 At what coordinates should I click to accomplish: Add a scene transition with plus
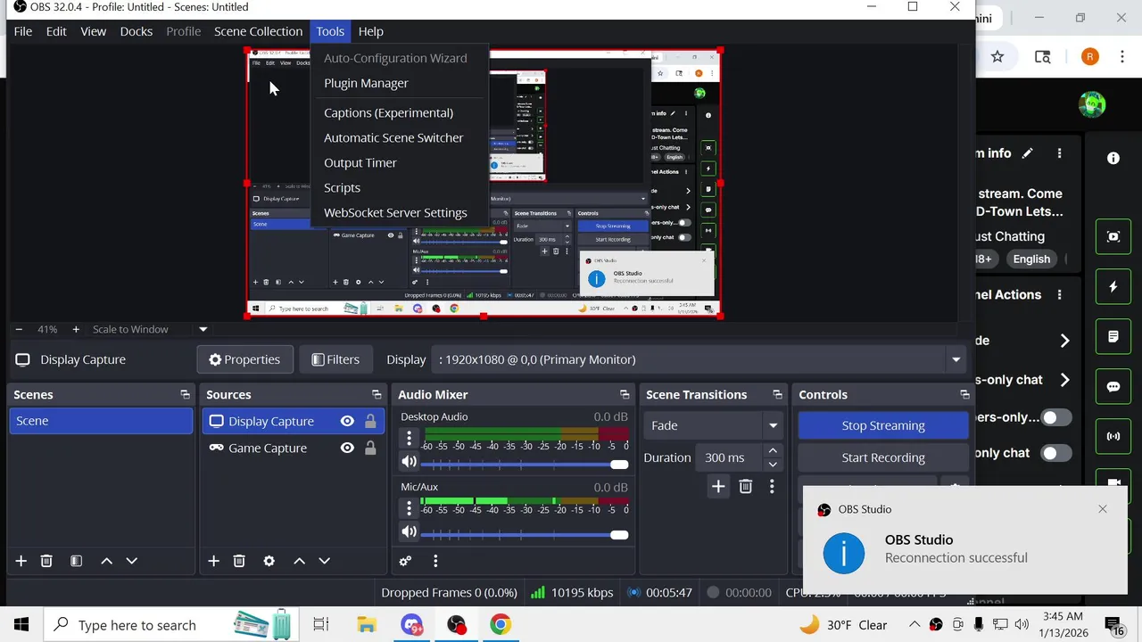click(x=718, y=486)
